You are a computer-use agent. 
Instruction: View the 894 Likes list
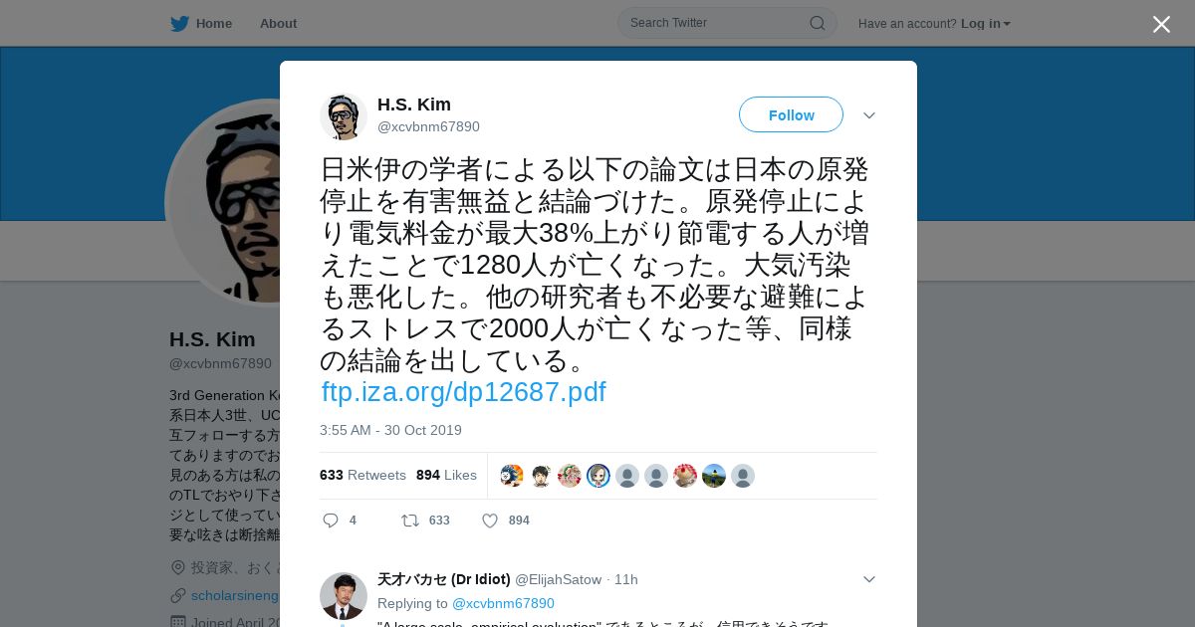coord(446,476)
